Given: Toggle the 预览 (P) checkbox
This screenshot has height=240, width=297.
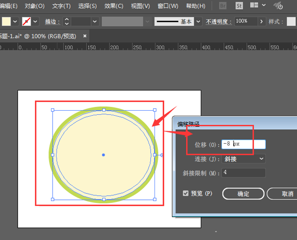Looking at the screenshot, I should (x=185, y=193).
